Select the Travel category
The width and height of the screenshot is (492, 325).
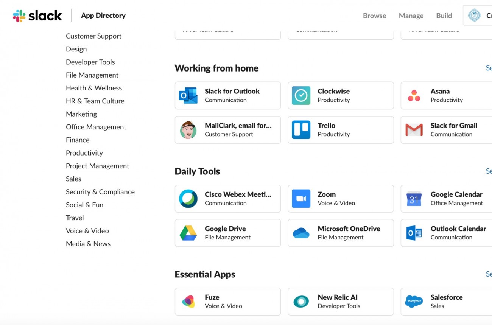(75, 218)
